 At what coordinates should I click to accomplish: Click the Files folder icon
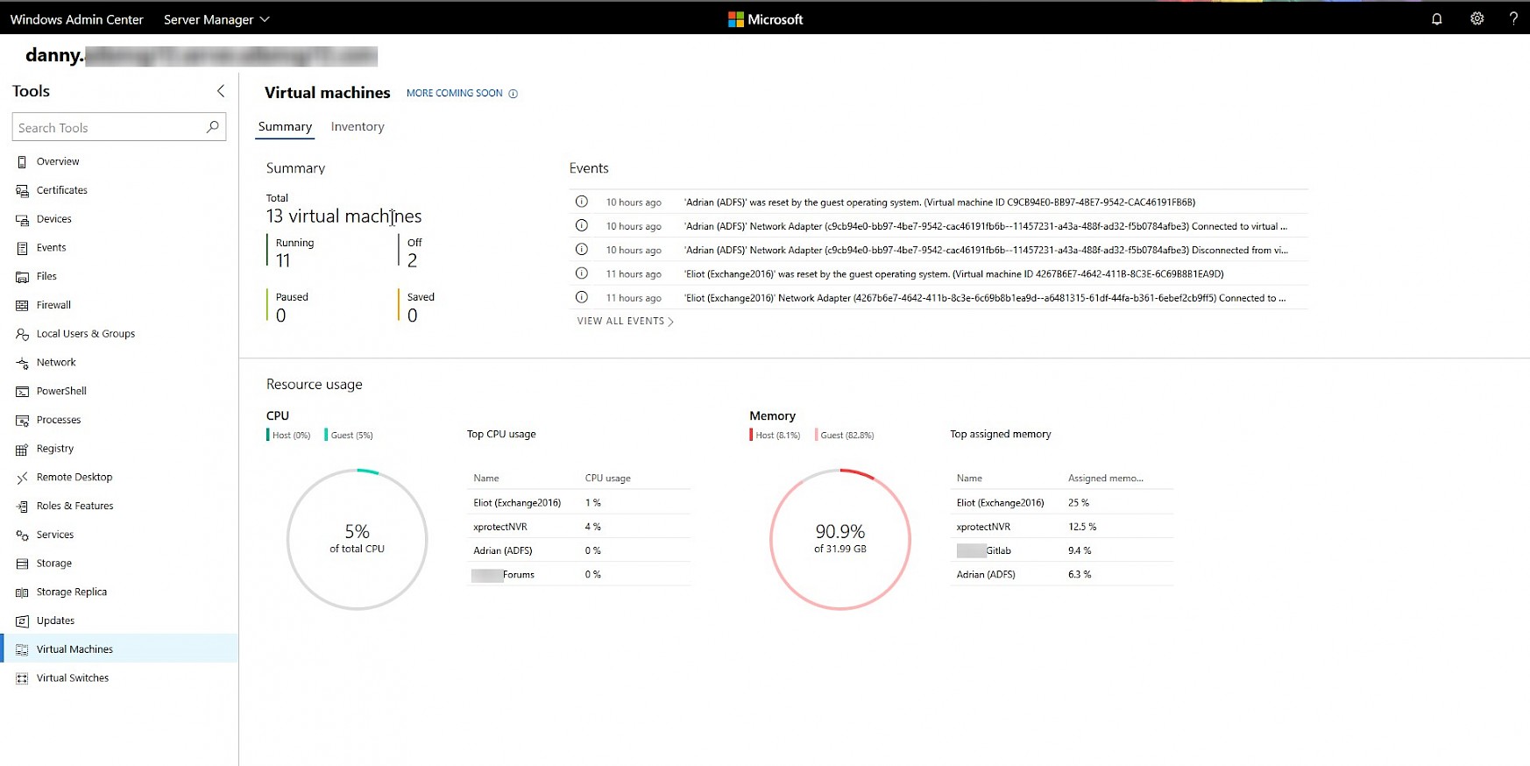[x=22, y=277]
